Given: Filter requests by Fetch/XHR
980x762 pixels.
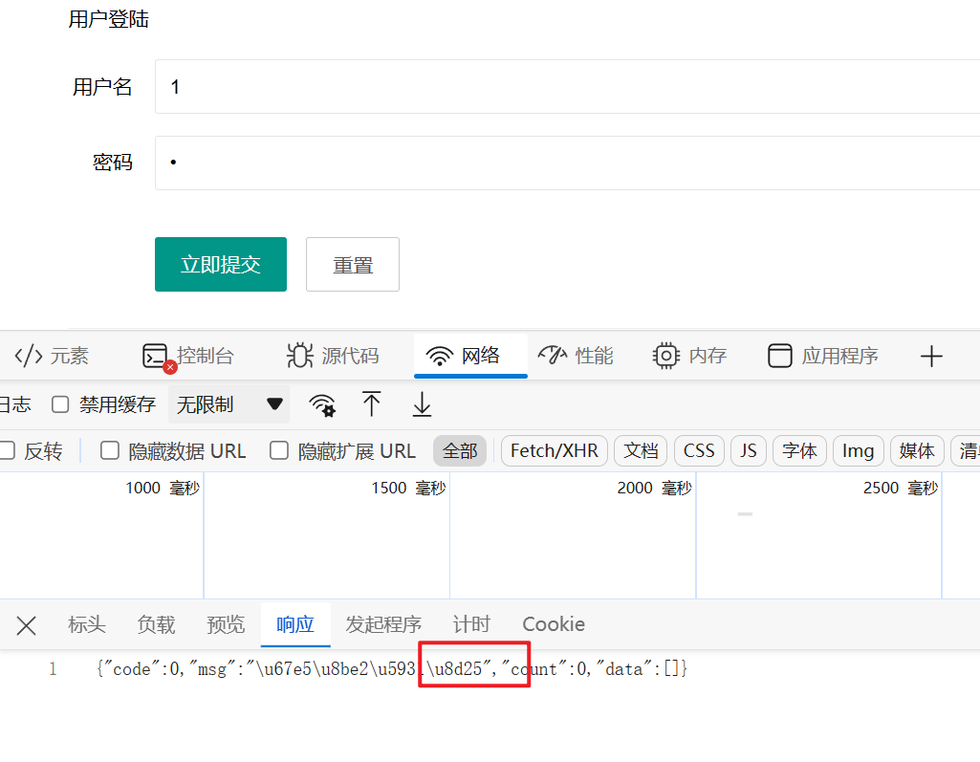Looking at the screenshot, I should [x=554, y=450].
